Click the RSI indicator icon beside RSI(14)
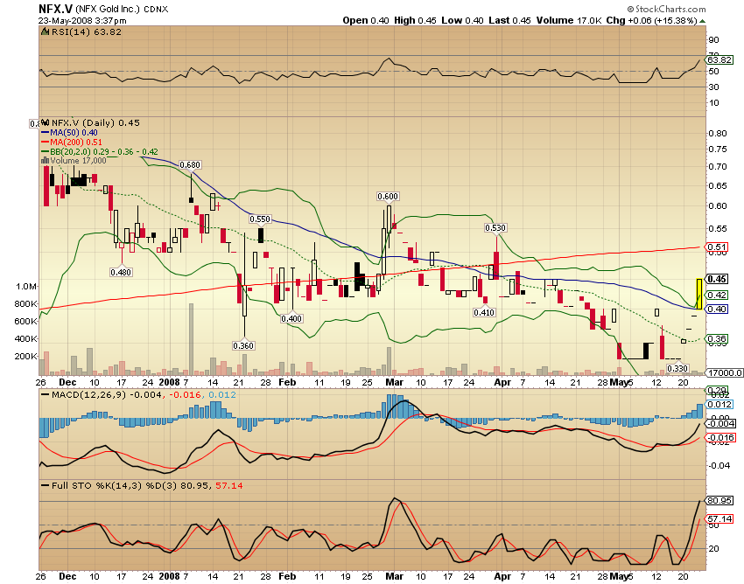Viewport: 744px width, 584px height. coord(46,31)
